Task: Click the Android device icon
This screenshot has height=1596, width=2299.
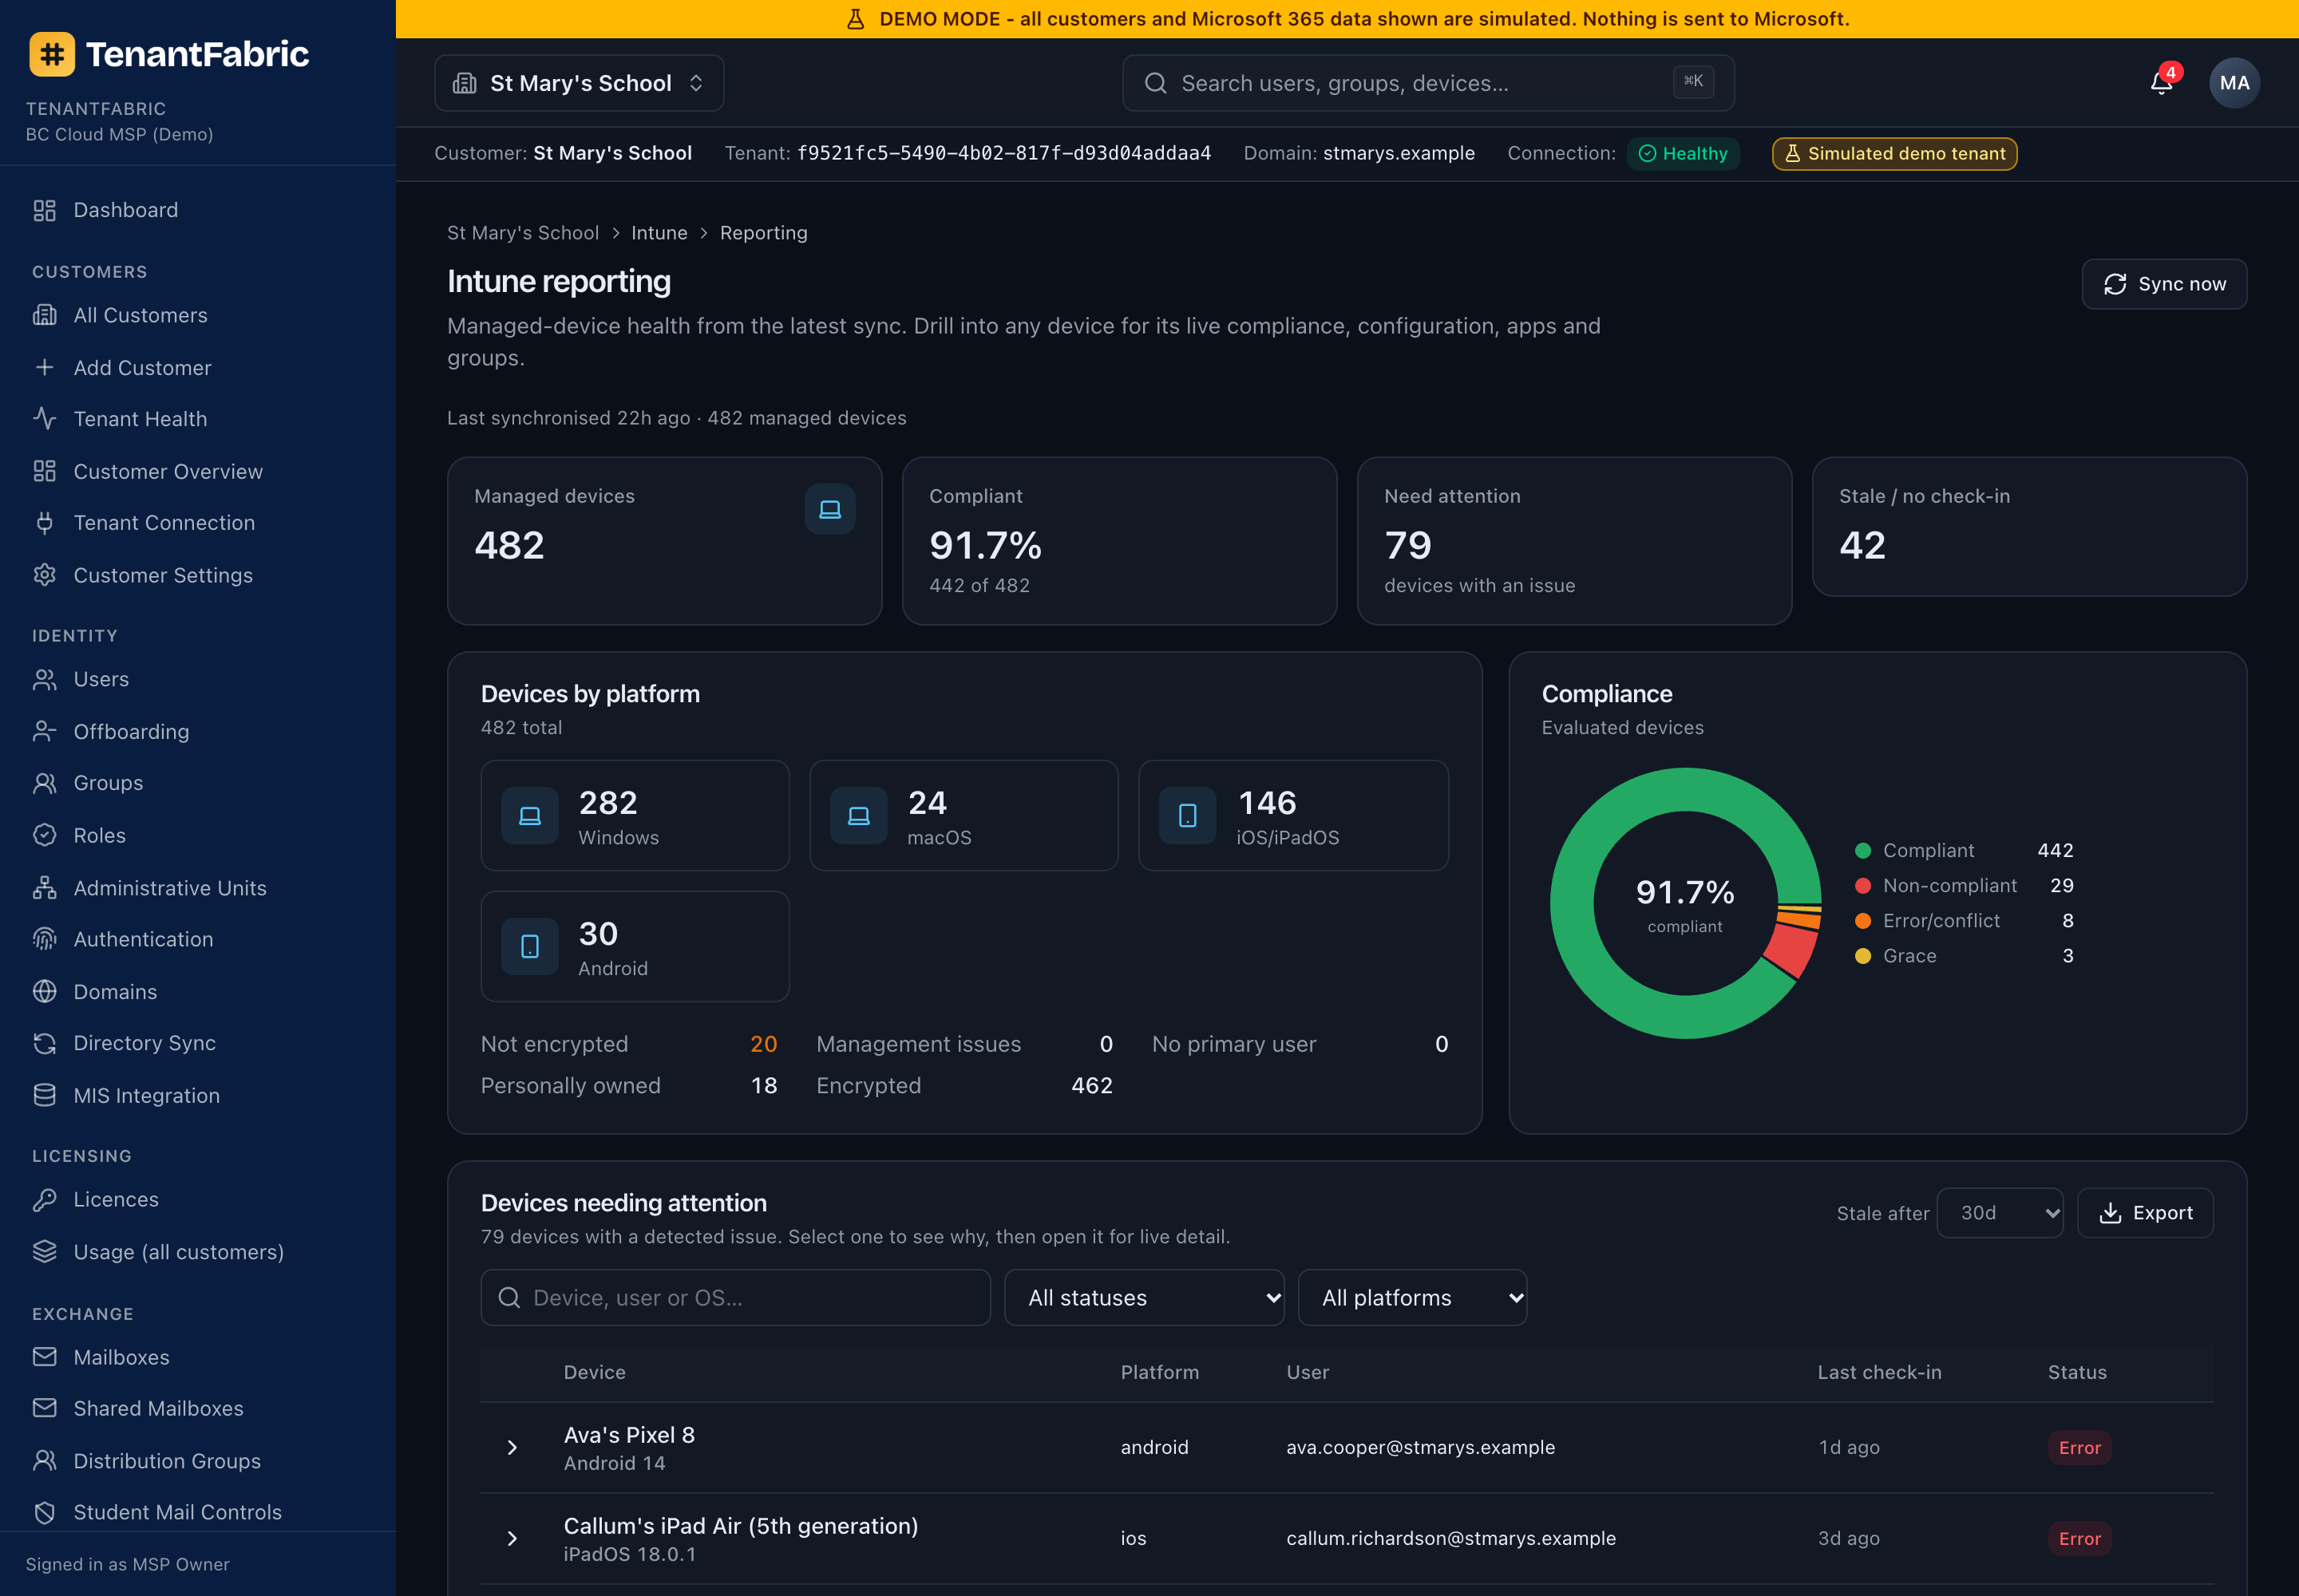Action: (x=529, y=946)
